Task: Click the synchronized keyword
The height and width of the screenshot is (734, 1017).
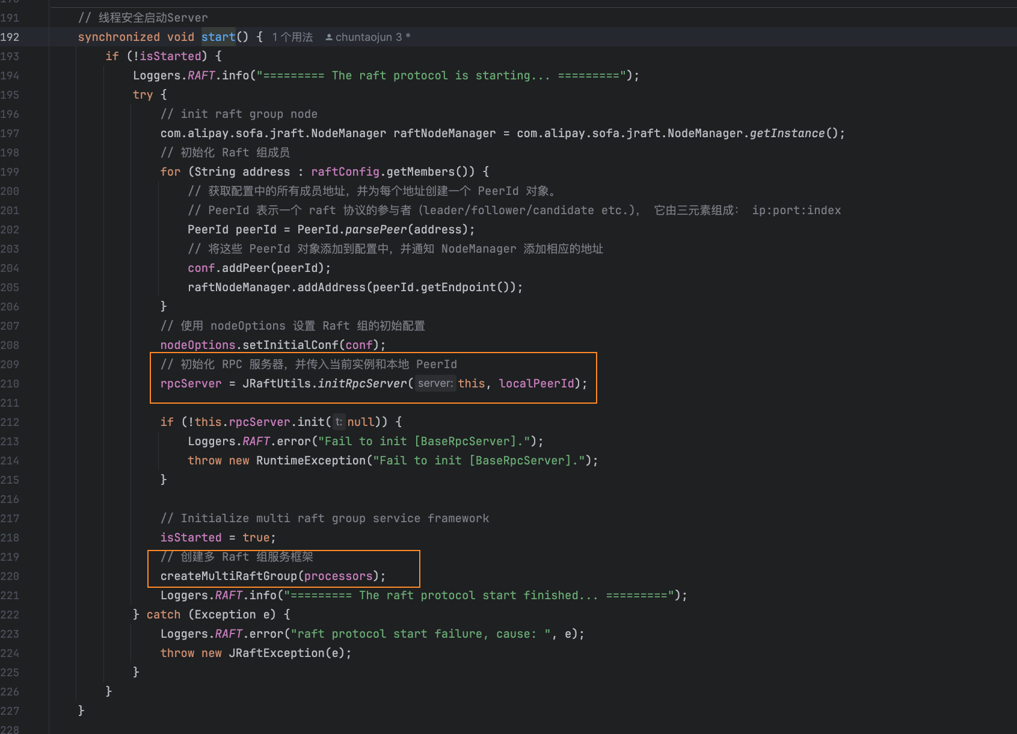Action: (x=119, y=37)
